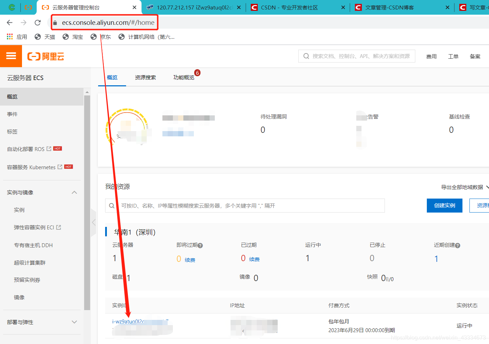
Task: Open the 导出全部地域数据 dropdown
Action: (x=465, y=187)
